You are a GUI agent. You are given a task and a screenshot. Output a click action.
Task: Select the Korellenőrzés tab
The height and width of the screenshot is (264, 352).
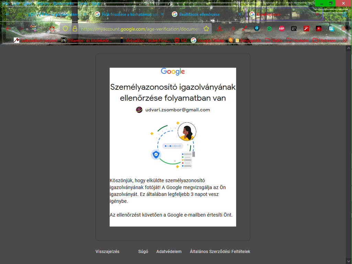coord(284,14)
